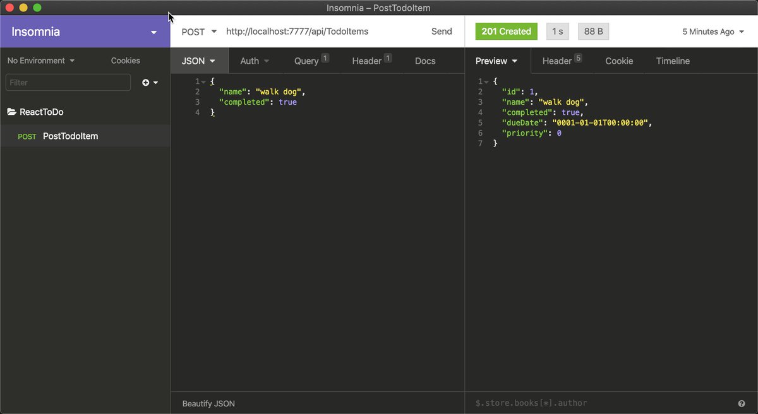Image resolution: width=758 pixels, height=414 pixels.
Task: Click the window's green zoom button
Action: point(37,8)
